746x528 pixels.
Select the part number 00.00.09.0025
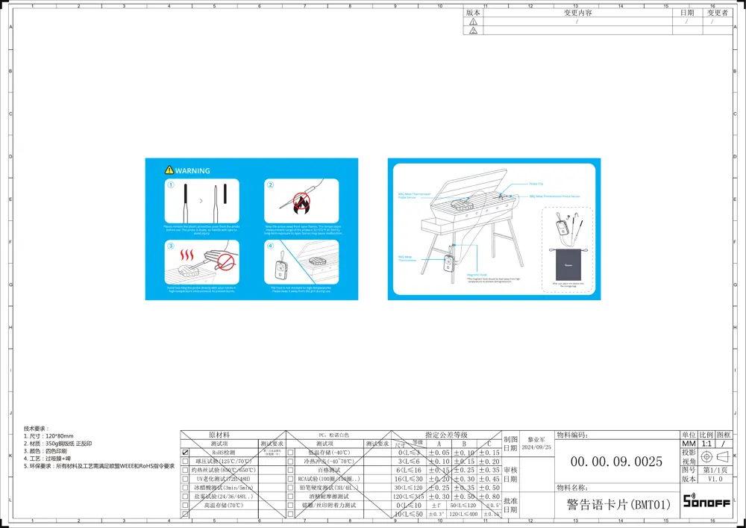tap(616, 462)
